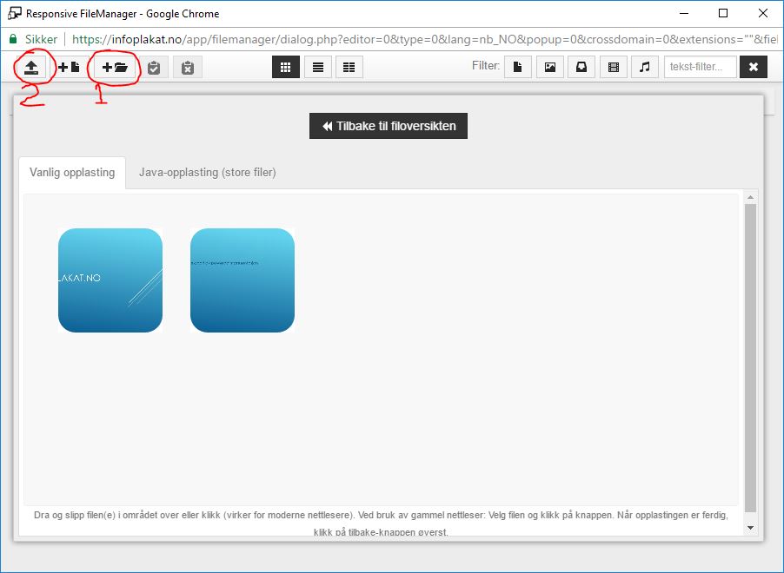Filter by document files

click(x=518, y=67)
